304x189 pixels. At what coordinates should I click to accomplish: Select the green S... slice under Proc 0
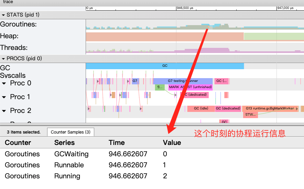click(160, 87)
